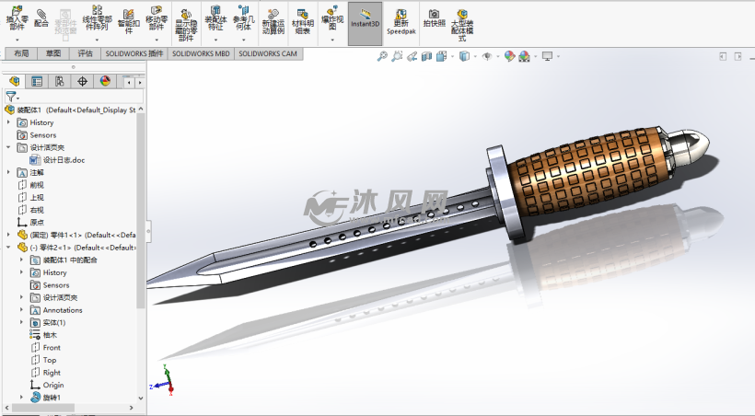Click the View Settings monitor icon

(547, 56)
